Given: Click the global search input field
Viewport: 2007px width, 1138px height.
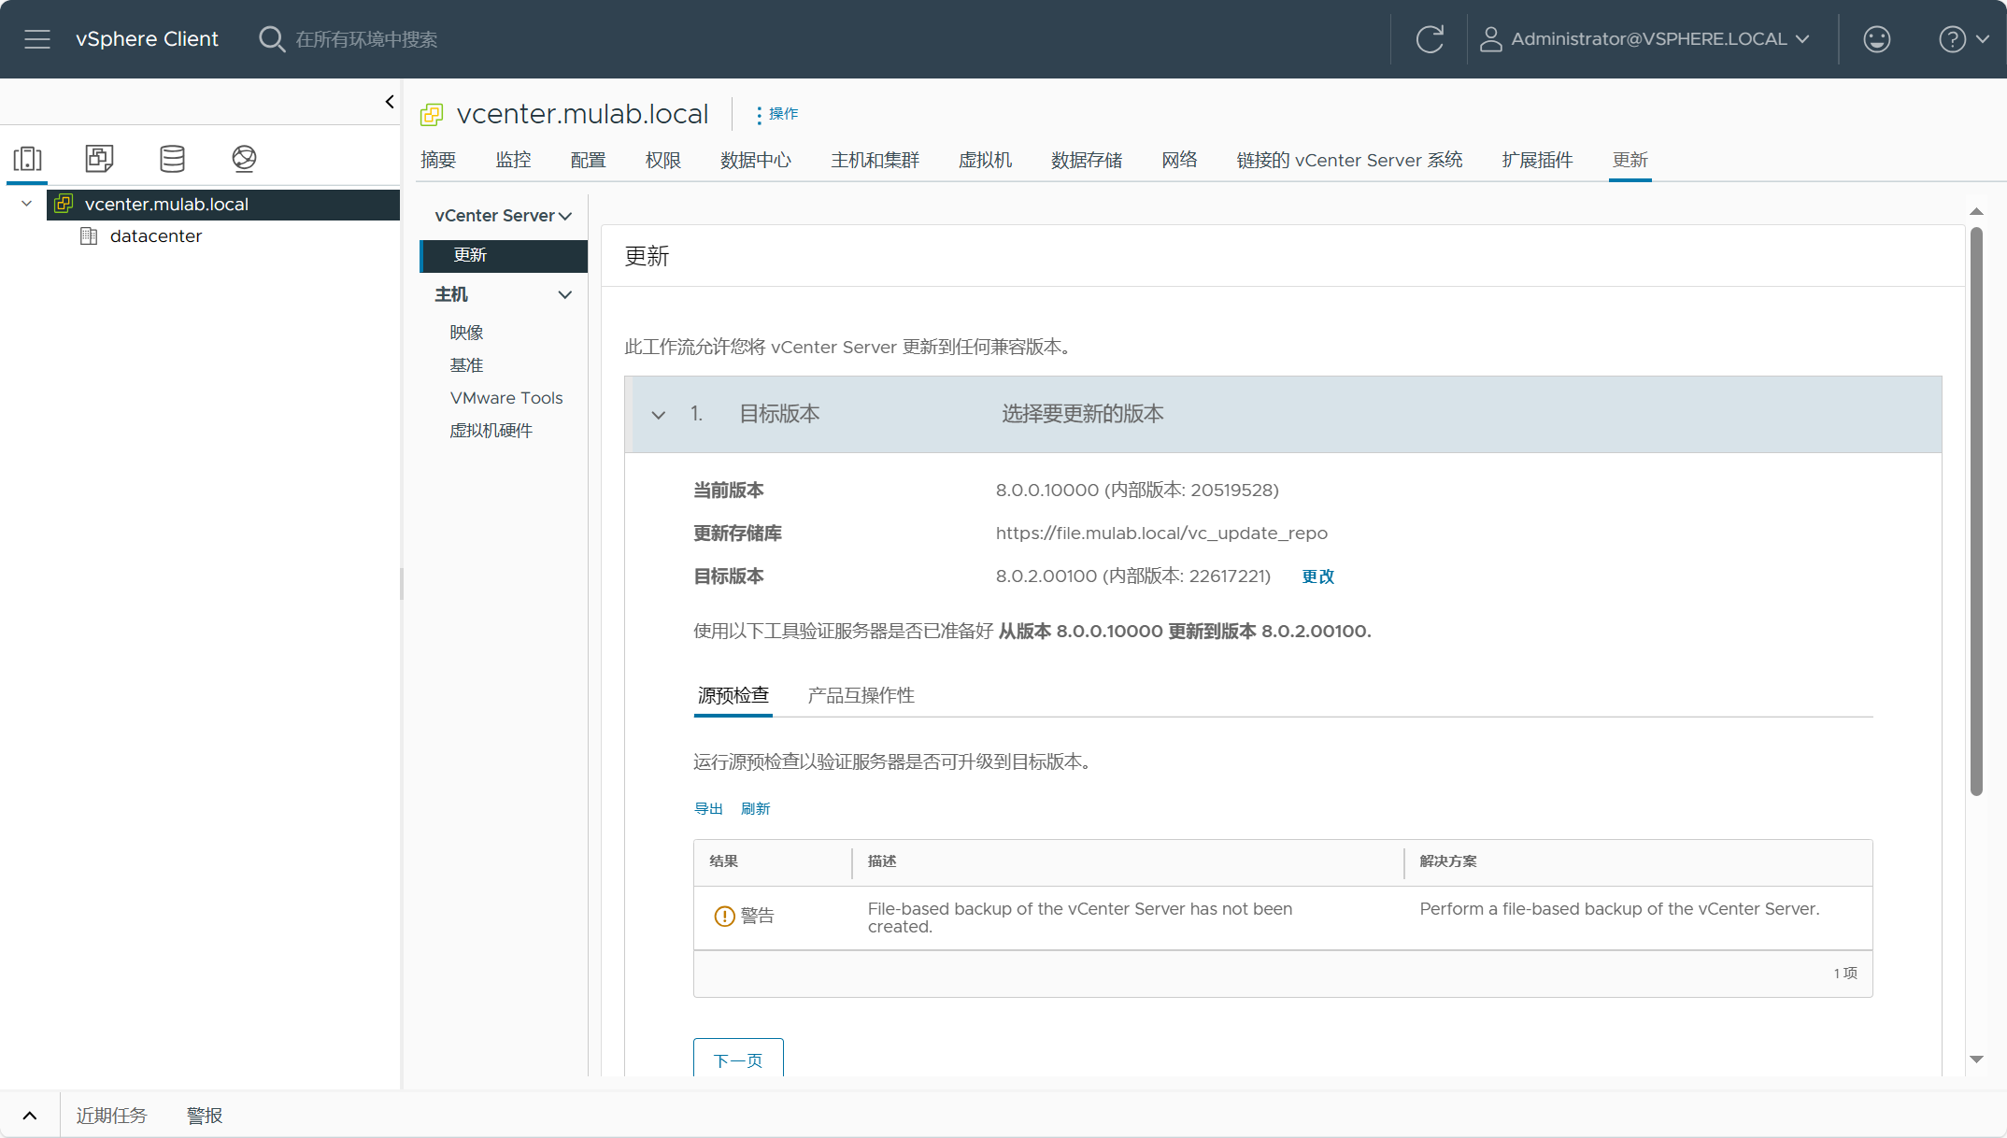Looking at the screenshot, I should [x=366, y=39].
